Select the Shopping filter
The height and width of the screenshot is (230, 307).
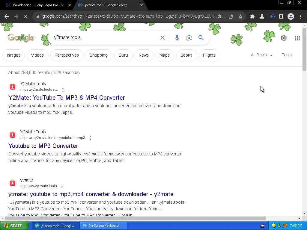click(x=99, y=55)
